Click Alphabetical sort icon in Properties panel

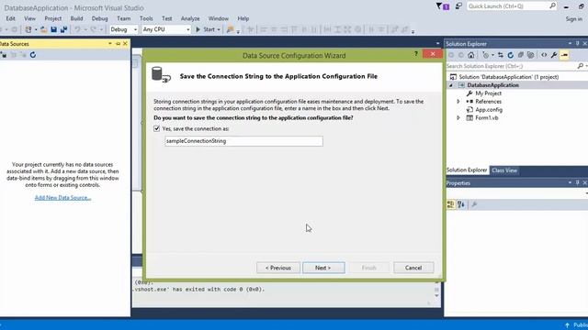pyautogui.click(x=461, y=204)
